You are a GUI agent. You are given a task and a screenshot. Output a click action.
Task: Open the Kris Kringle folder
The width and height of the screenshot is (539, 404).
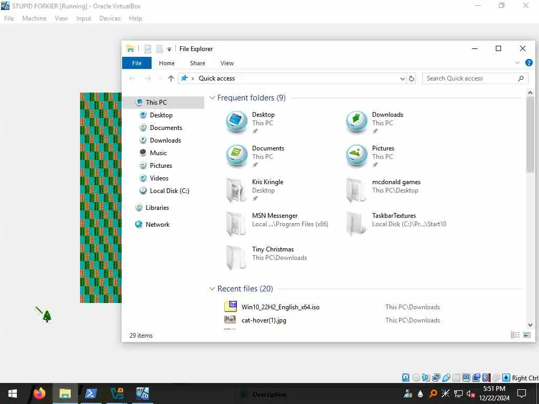[254, 189]
